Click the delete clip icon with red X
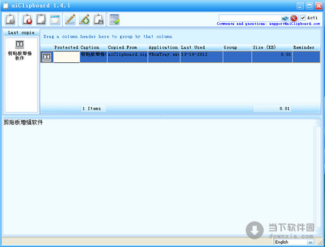This screenshot has height=247, width=325. pos(27,19)
